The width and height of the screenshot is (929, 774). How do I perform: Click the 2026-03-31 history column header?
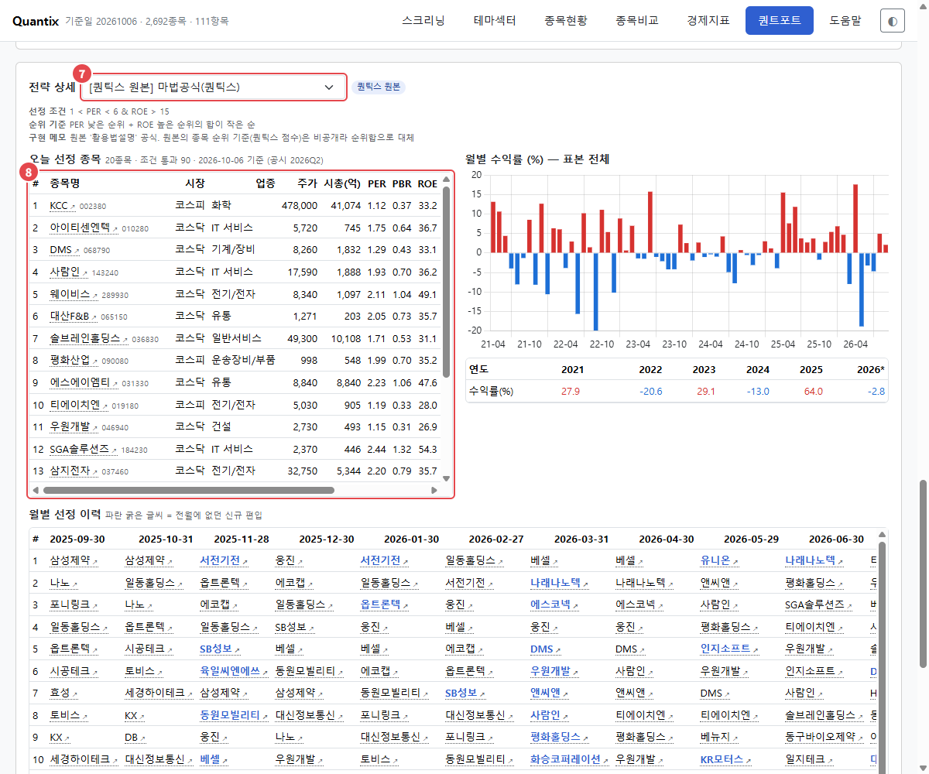[581, 539]
